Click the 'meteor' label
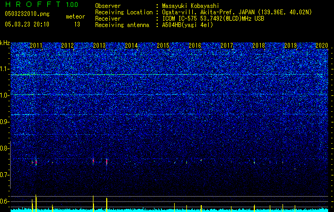334x212 pixels. click(x=75, y=16)
